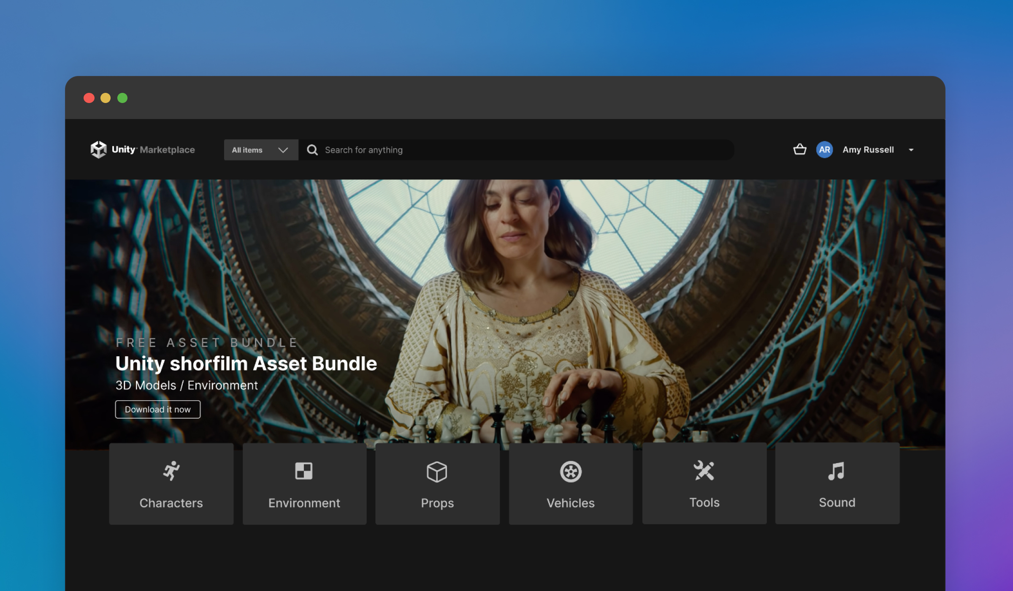This screenshot has height=591, width=1013.
Task: Click the Vehicles wheel icon
Action: pos(571,472)
